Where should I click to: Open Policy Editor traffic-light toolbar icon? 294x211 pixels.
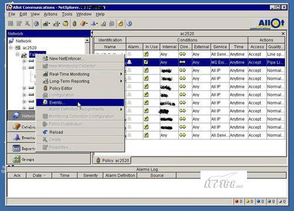click(74, 23)
